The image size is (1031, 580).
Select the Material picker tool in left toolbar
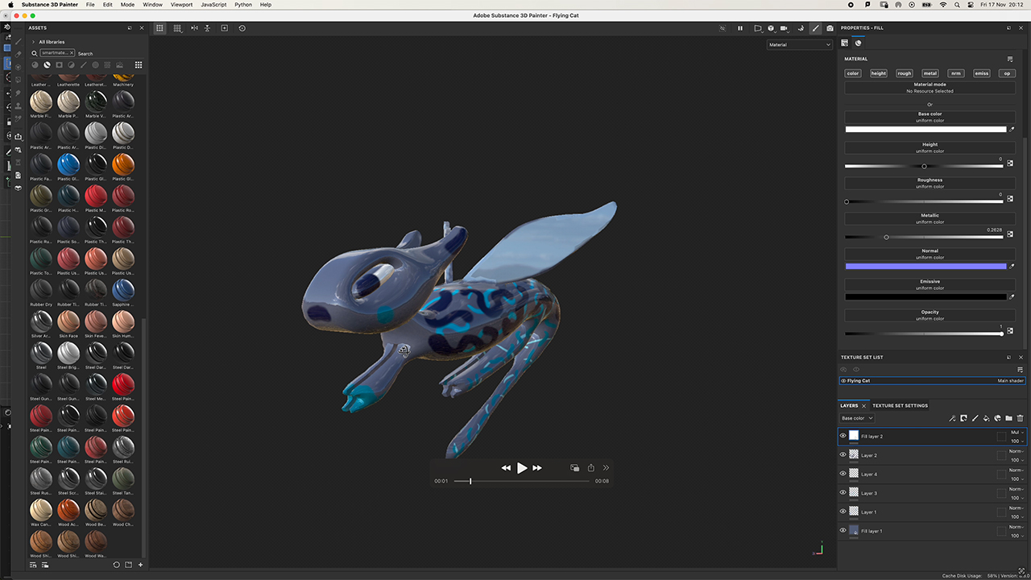18,118
